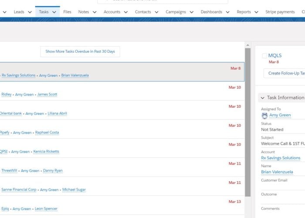Open the Reports tab

coord(244,12)
